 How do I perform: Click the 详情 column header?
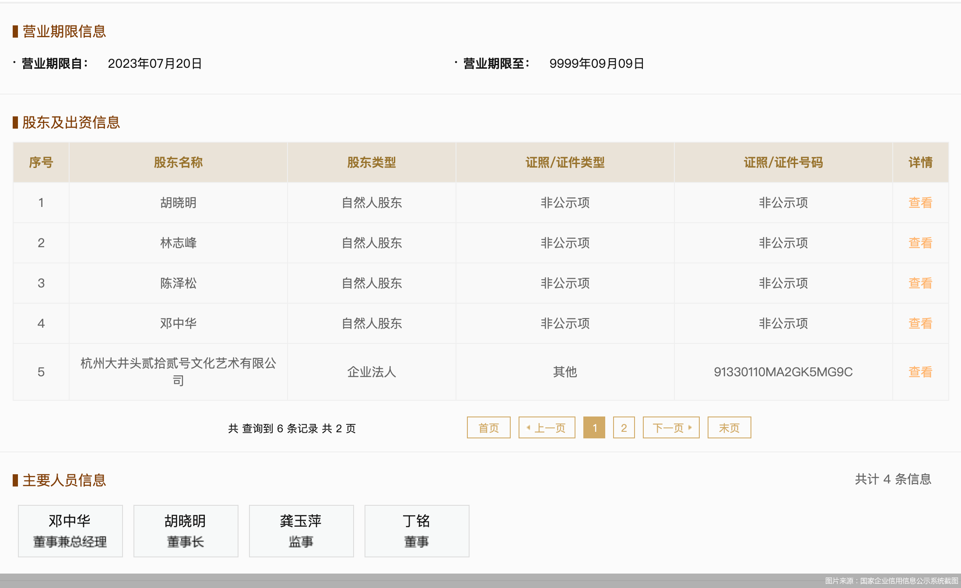920,162
